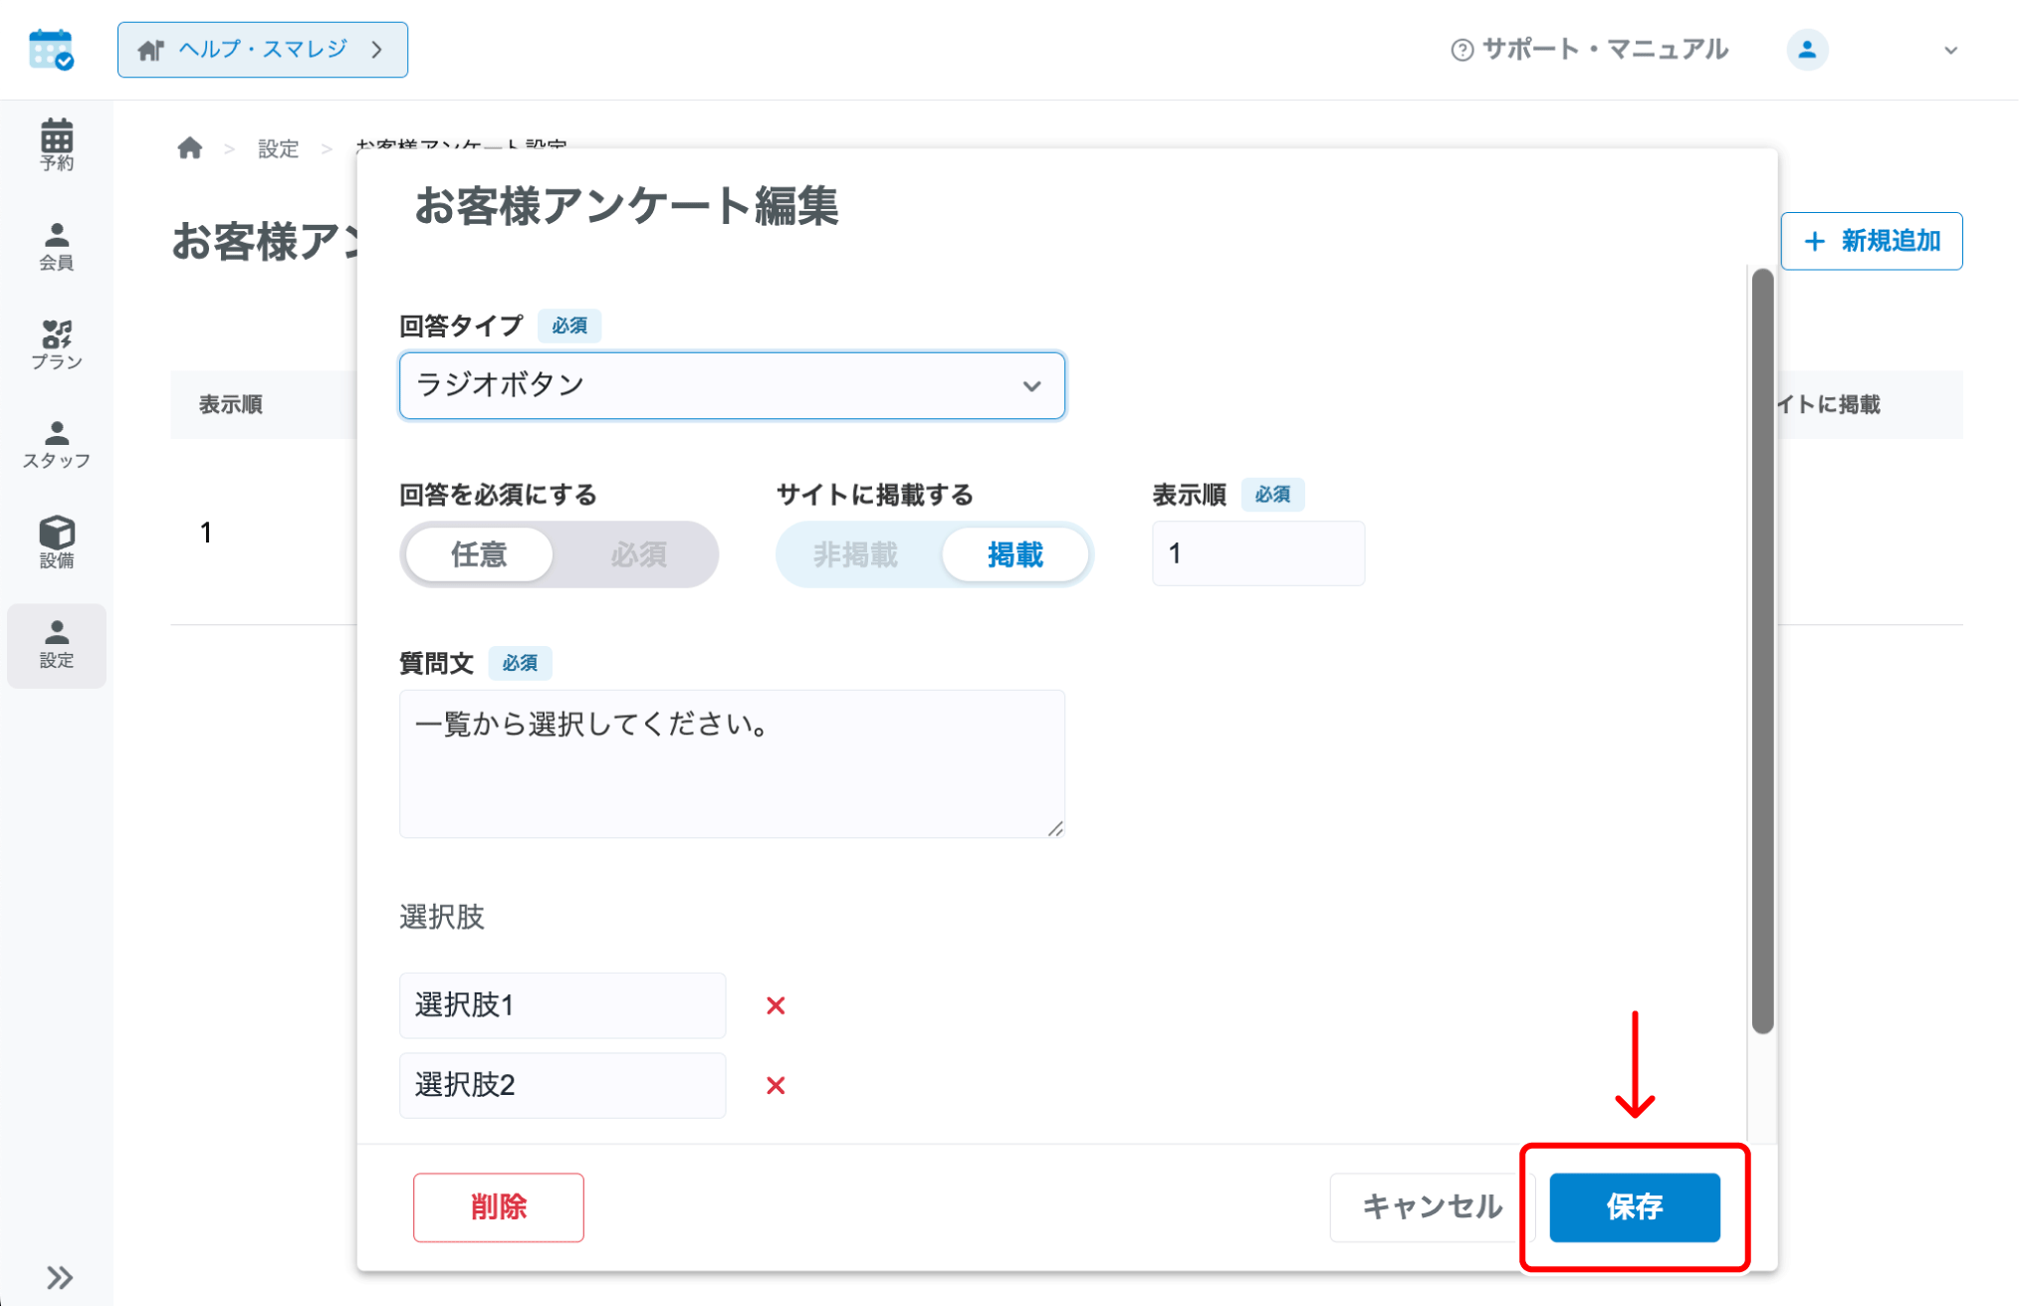Click the キャンセル button

tap(1431, 1206)
